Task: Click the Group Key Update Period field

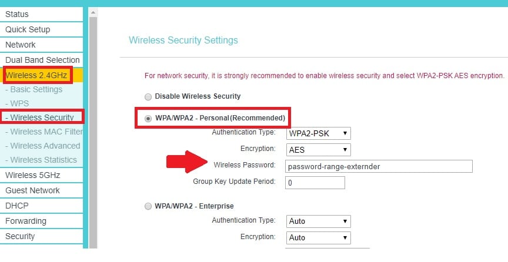Action: [315, 183]
